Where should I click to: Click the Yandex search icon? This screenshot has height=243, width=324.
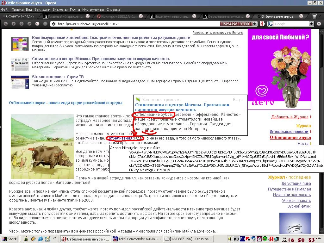pyautogui.click(x=262, y=24)
